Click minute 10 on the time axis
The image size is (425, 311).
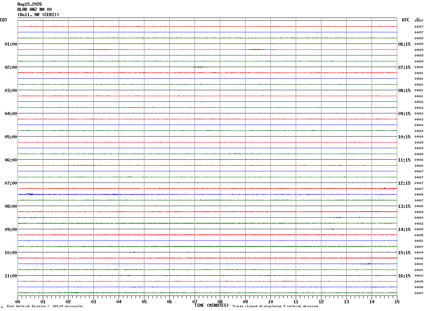coord(270,302)
